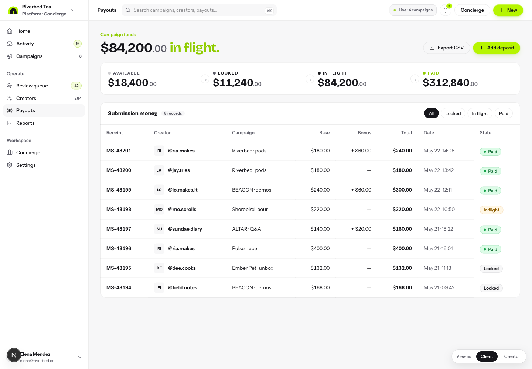This screenshot has width=532, height=369.
Task: Click the Paid badge for MS-48197
Action: click(490, 230)
